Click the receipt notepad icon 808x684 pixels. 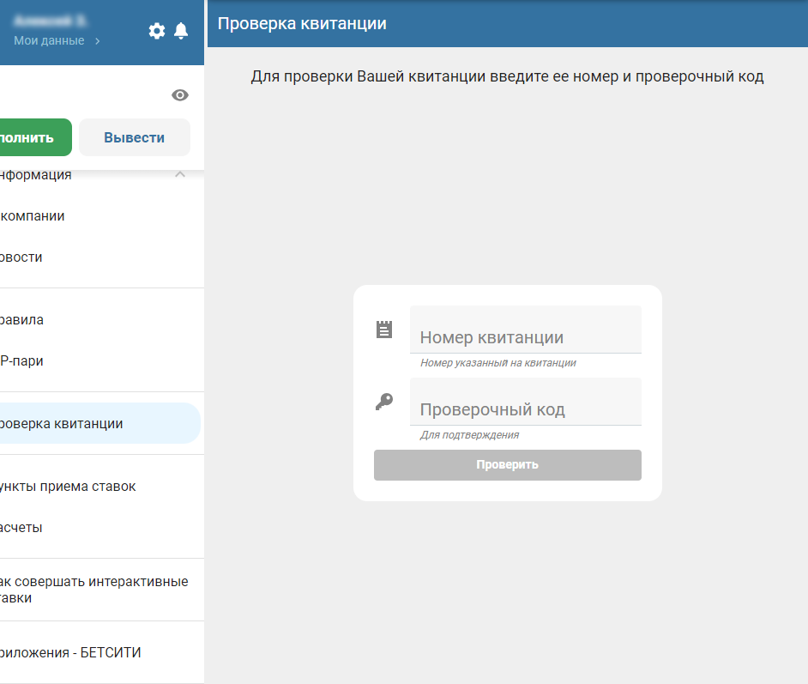[384, 330]
